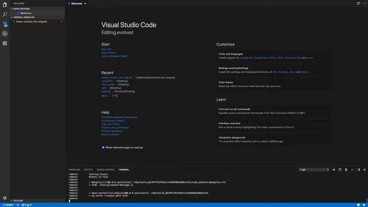Click the More recent items link
Image resolution: width=368 pixels, height=207 pixels.
[x=105, y=96]
